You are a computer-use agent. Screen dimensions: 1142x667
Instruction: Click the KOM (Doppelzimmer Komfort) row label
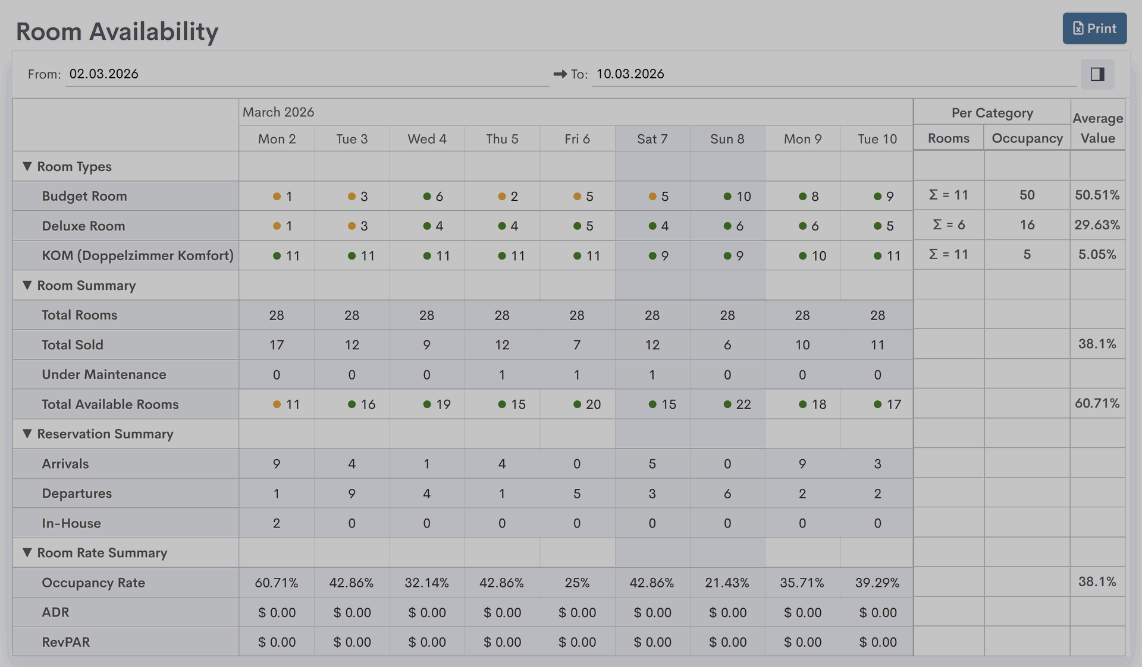(137, 255)
